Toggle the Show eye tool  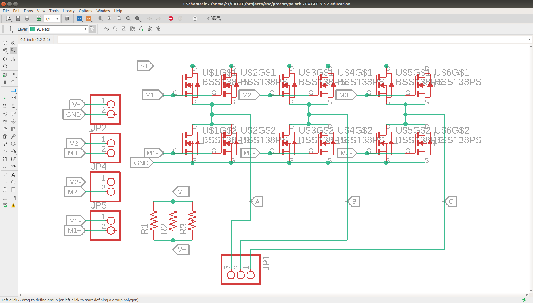tap(13, 43)
